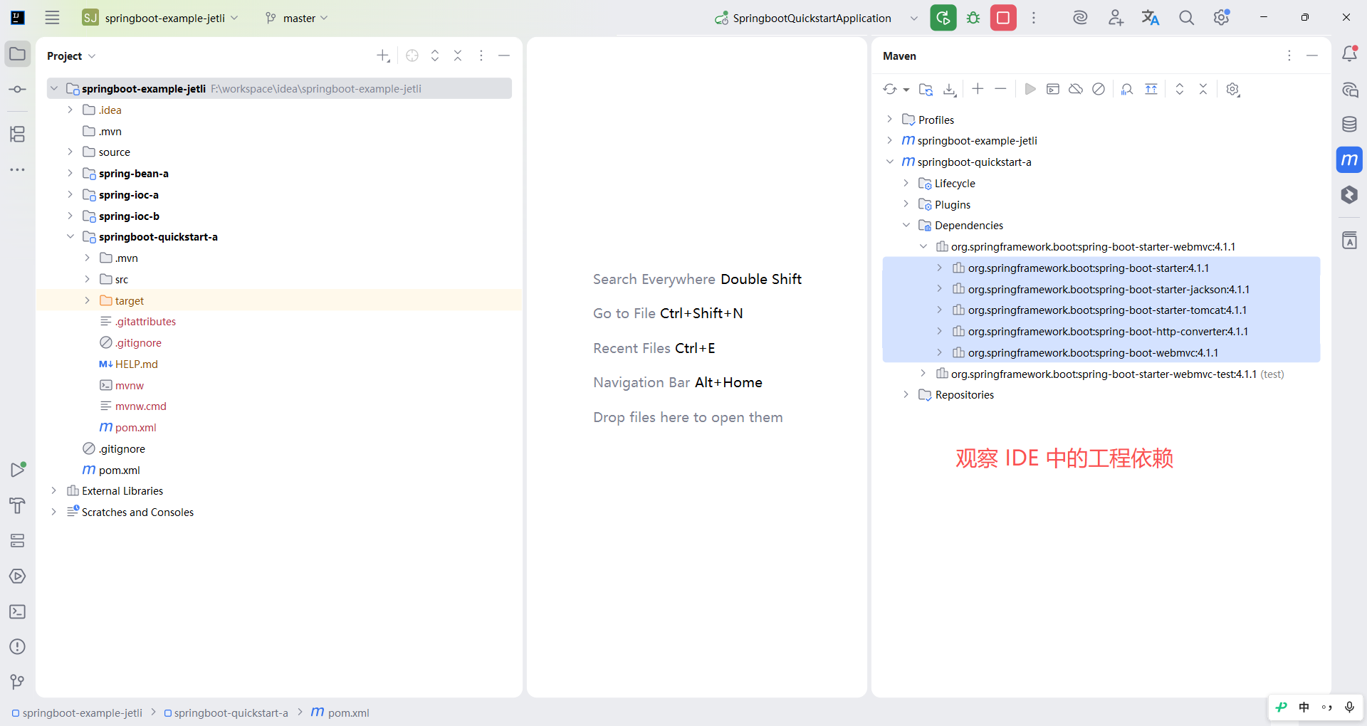The width and height of the screenshot is (1367, 726).
Task: Open the Git tool window
Action: tap(18, 682)
